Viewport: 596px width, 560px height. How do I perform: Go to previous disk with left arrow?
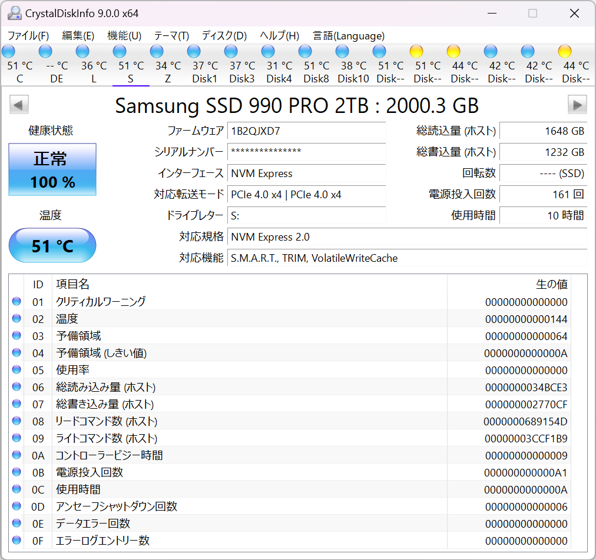pos(19,105)
